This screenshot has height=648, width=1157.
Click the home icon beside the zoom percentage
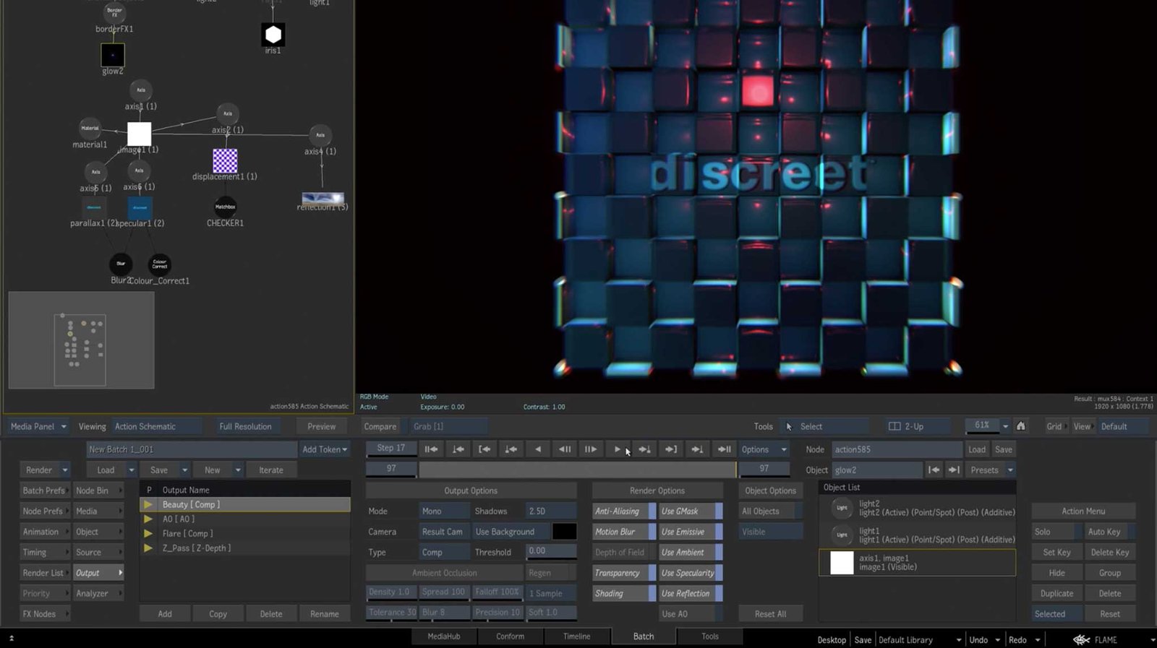click(x=1020, y=426)
